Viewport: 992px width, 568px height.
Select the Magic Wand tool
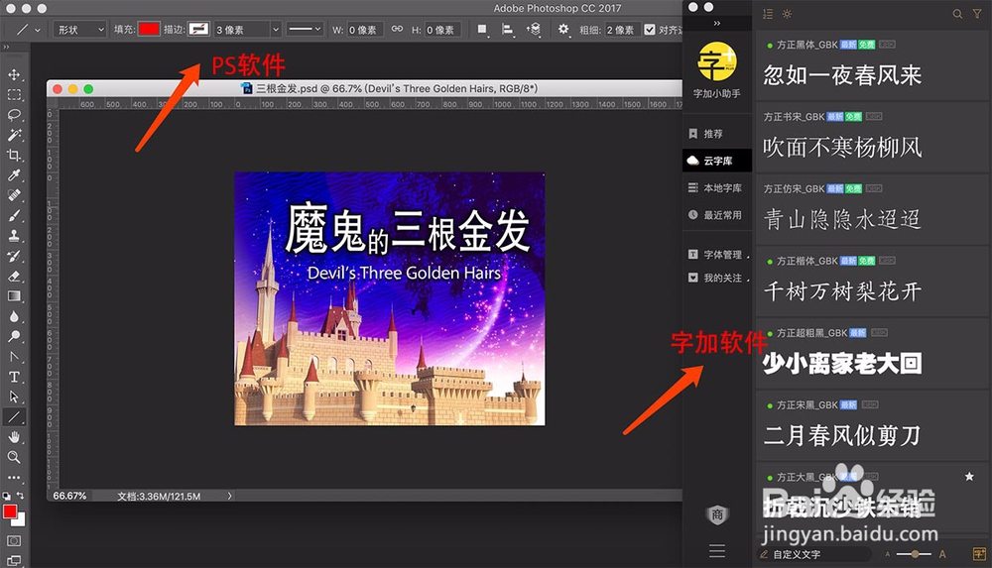tap(14, 136)
